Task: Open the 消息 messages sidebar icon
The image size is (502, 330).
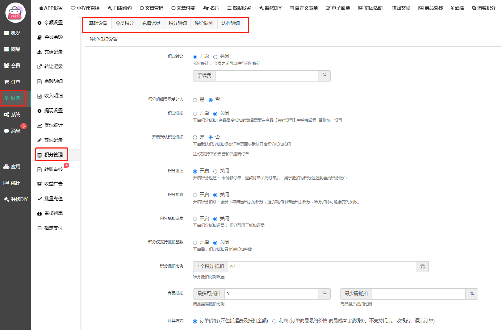Action: pos(7,131)
